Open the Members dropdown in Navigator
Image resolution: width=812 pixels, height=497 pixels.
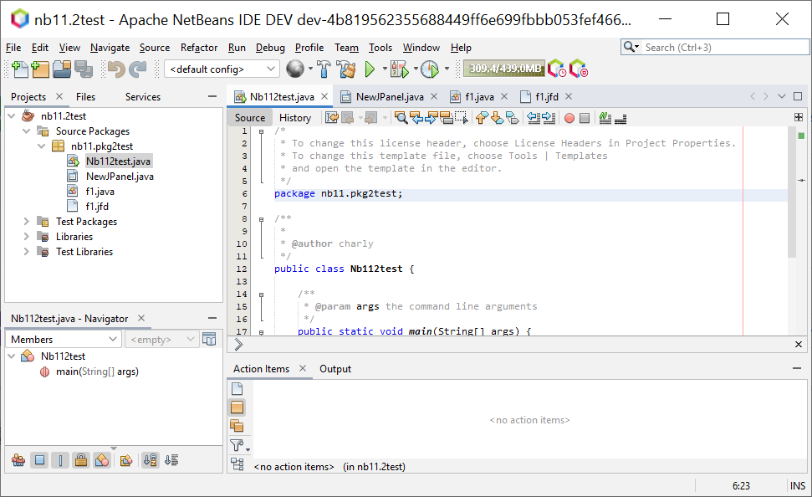[x=64, y=340]
